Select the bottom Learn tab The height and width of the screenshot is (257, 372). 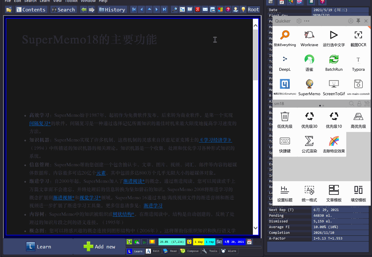click(135, 251)
